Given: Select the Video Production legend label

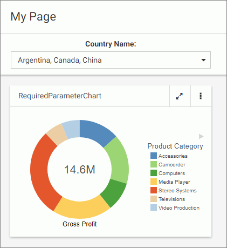Looking at the screenshot, I should [x=179, y=208].
